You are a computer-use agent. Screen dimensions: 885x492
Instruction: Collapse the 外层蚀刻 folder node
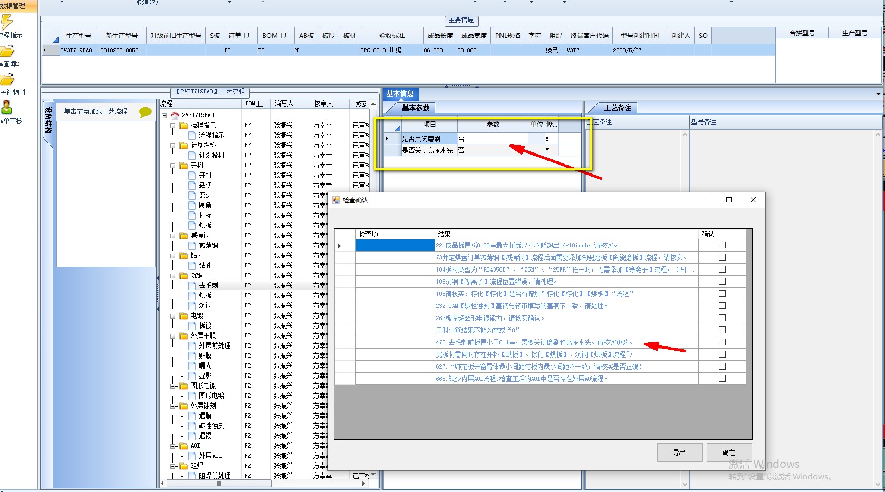(x=173, y=406)
